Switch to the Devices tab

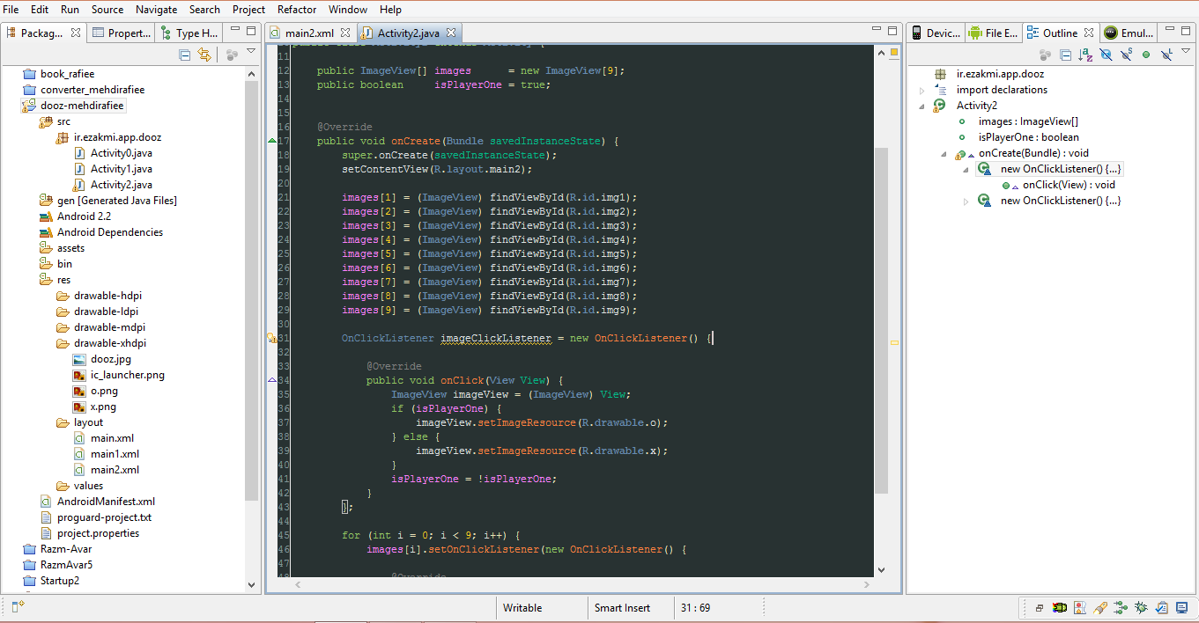[x=935, y=33]
